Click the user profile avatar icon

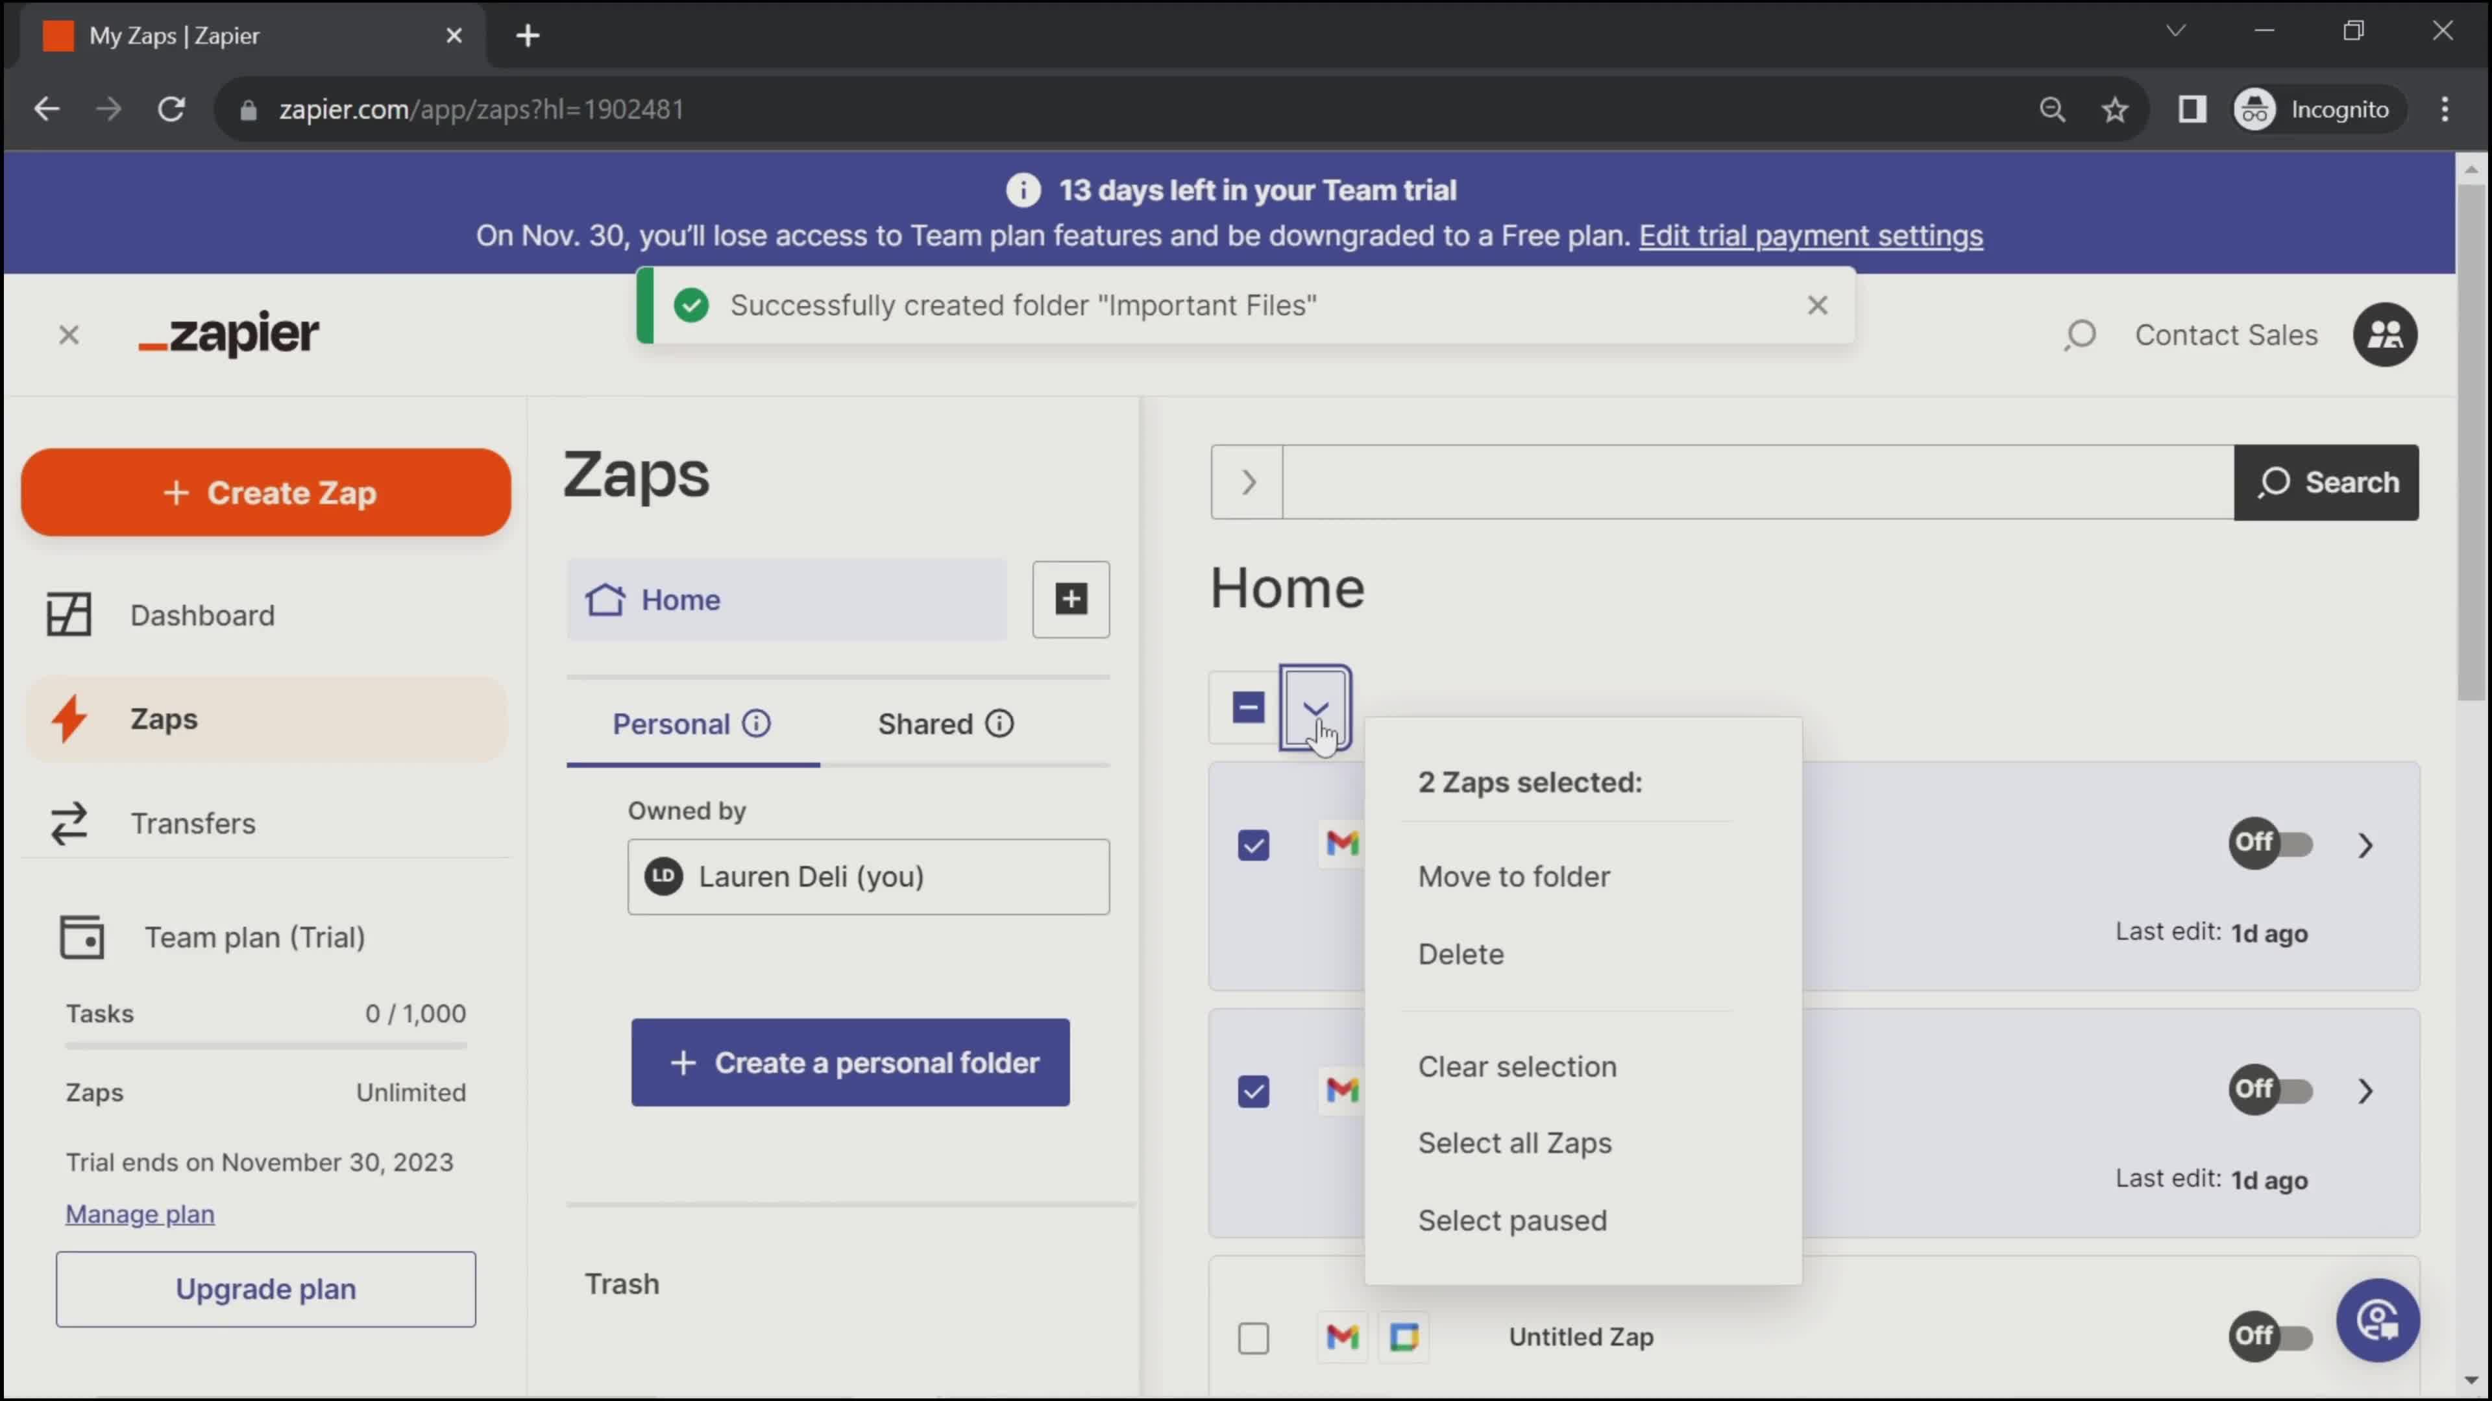click(2384, 333)
